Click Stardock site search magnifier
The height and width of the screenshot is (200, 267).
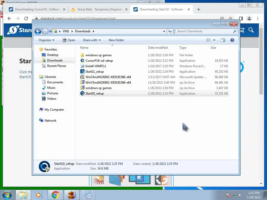click(x=251, y=30)
